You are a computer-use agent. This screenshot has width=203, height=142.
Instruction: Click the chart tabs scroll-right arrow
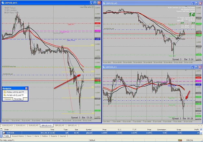pos(201,125)
